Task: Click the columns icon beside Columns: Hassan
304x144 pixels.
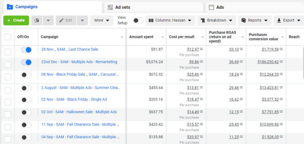Action: 151,20
